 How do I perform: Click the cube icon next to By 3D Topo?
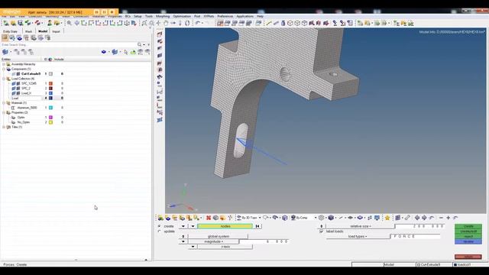(x=285, y=218)
